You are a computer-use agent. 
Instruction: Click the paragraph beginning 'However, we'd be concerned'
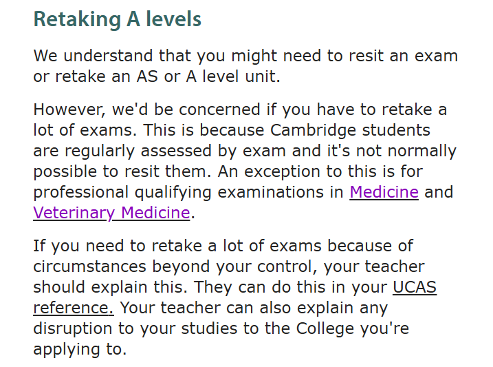(x=245, y=161)
